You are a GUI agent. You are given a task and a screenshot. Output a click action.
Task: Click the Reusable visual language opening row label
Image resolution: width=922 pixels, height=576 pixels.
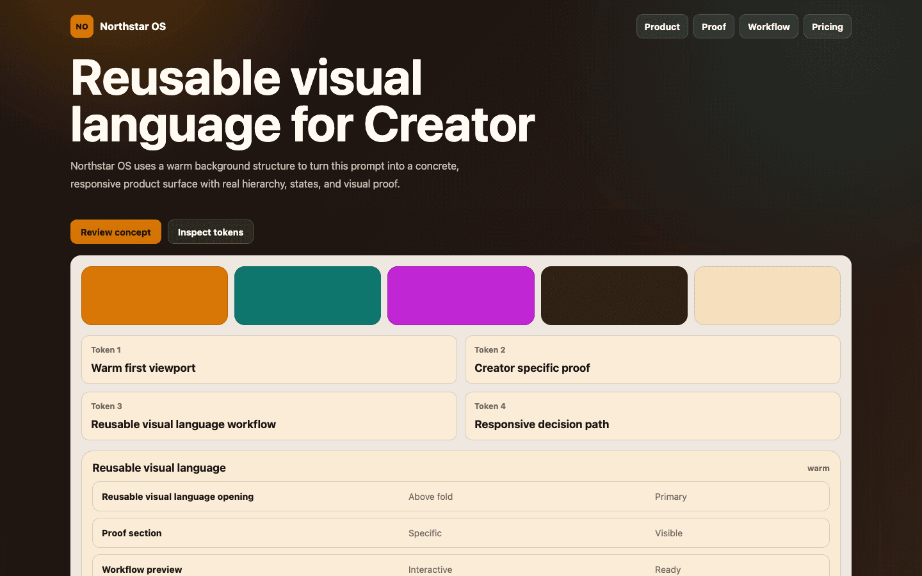click(x=177, y=497)
